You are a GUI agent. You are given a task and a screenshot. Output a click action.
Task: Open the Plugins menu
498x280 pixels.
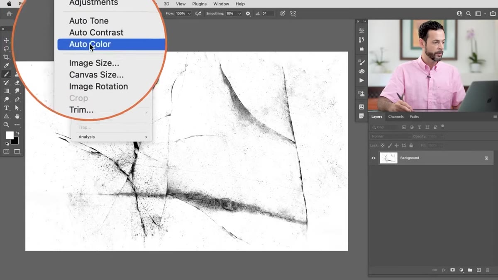click(199, 4)
